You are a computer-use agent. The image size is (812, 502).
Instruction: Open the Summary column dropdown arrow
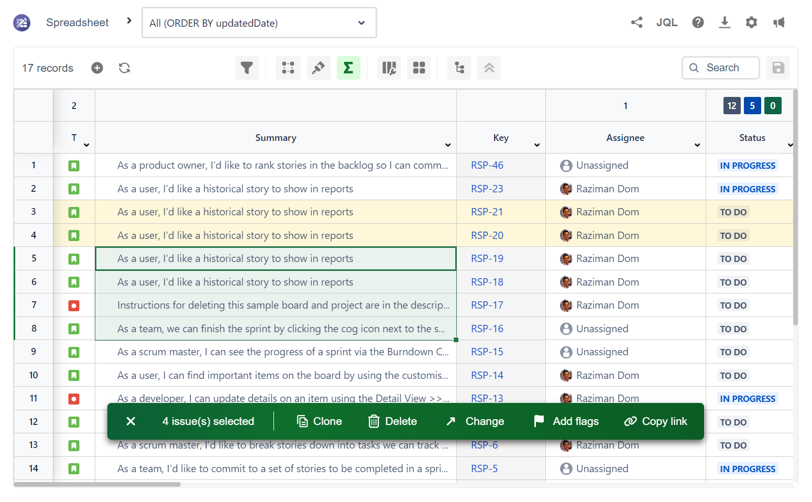point(448,145)
